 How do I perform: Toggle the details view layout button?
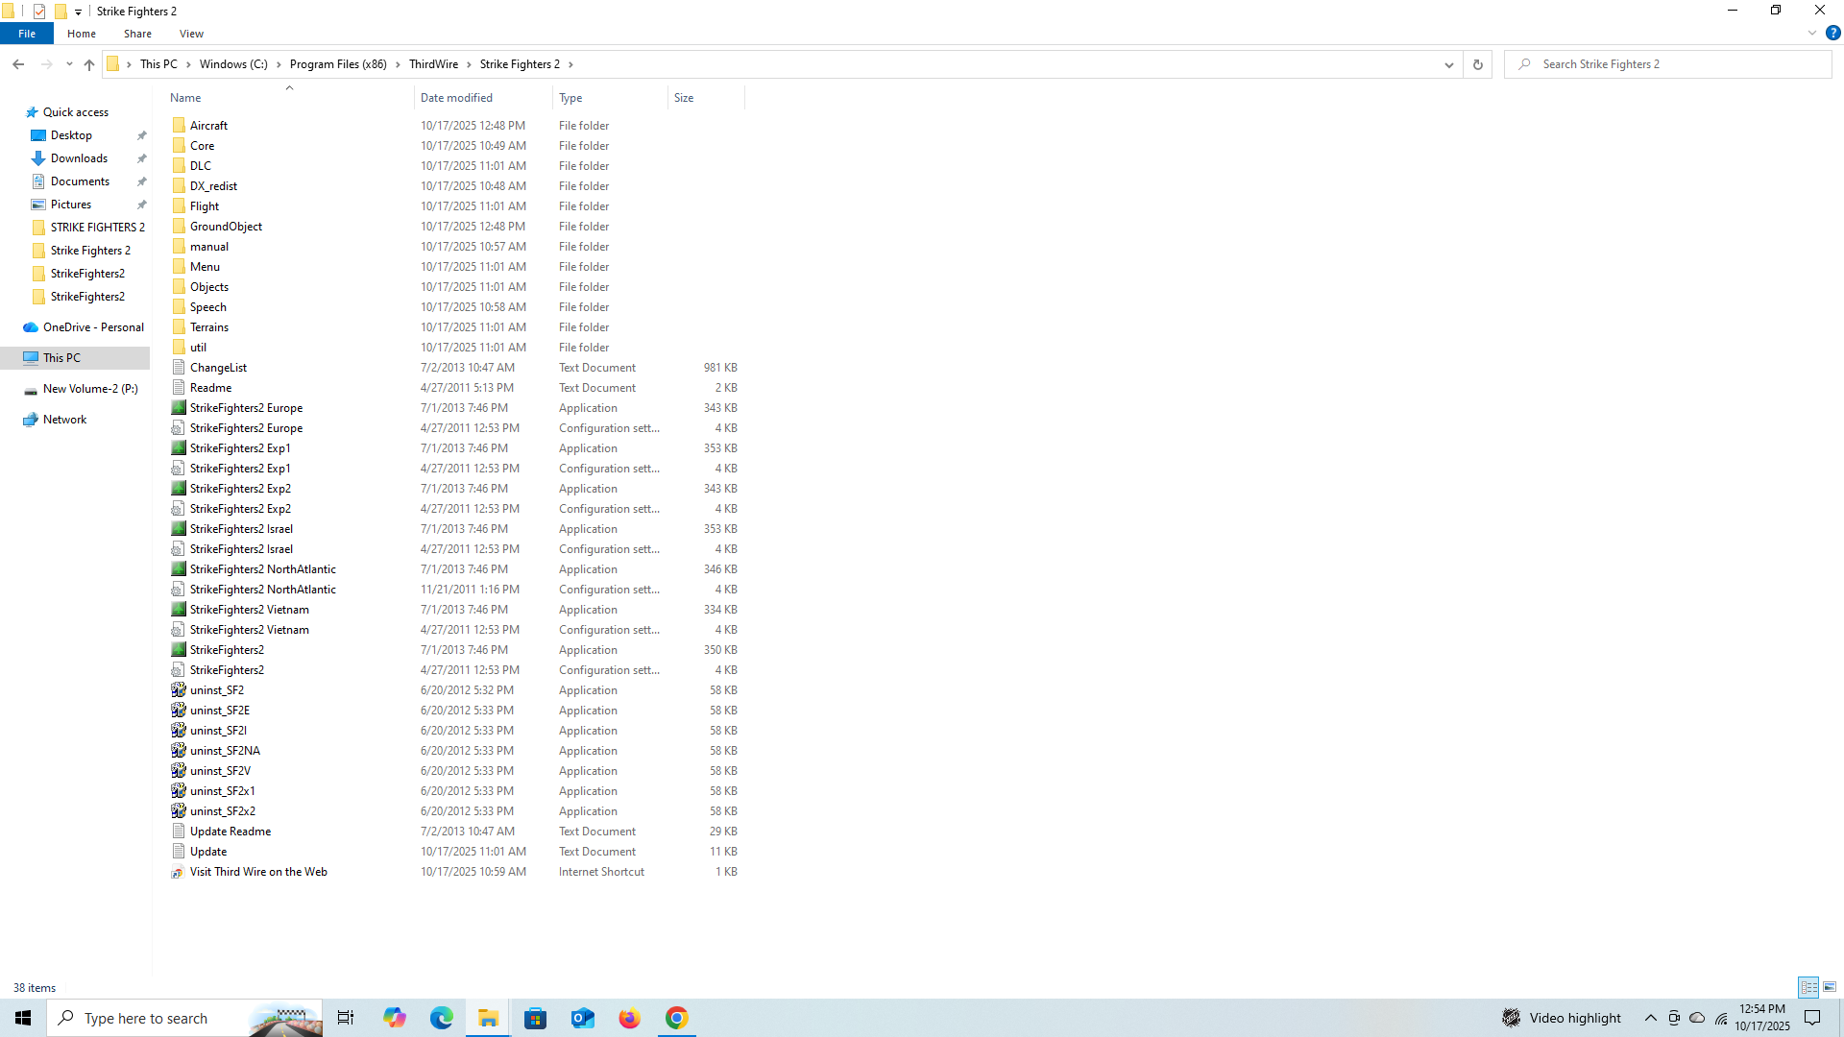1808,987
